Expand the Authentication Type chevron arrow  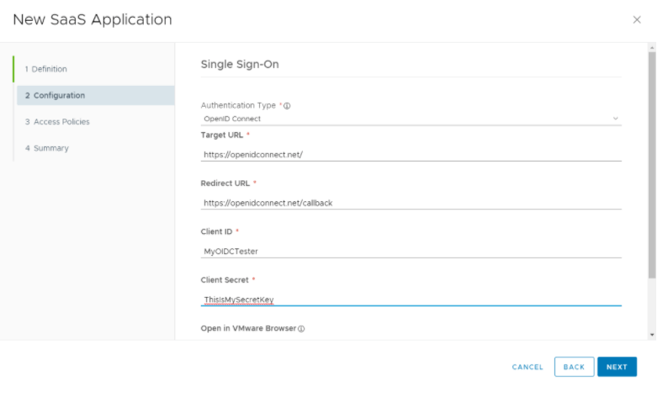(x=615, y=119)
